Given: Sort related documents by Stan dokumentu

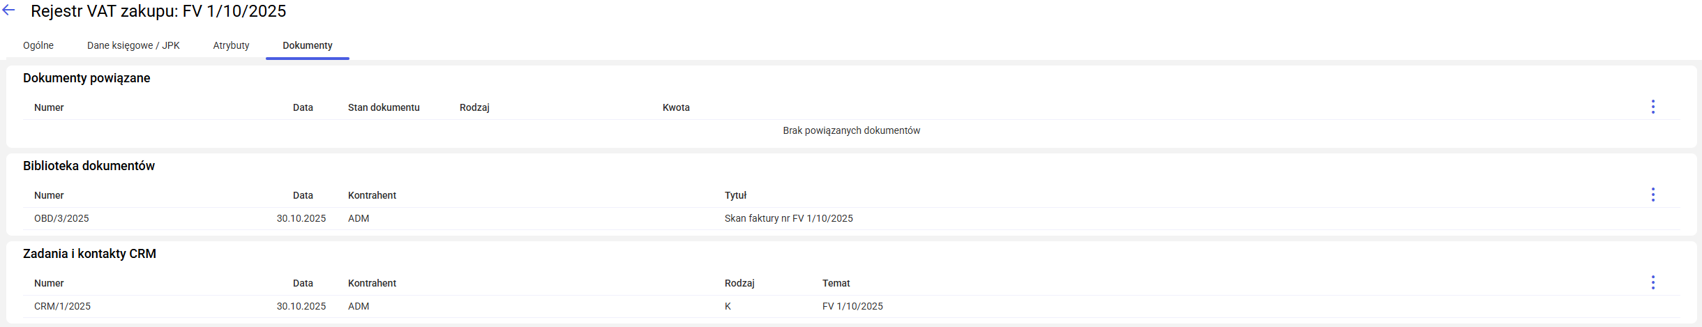Looking at the screenshot, I should (384, 107).
